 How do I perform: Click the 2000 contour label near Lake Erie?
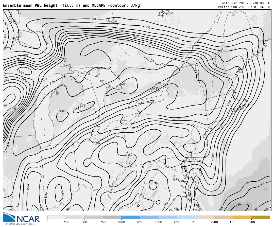141,103
